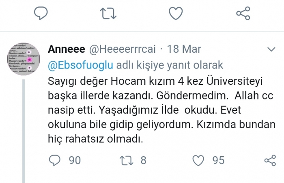
Task: Click the 95 likes count
Action: click(218, 160)
